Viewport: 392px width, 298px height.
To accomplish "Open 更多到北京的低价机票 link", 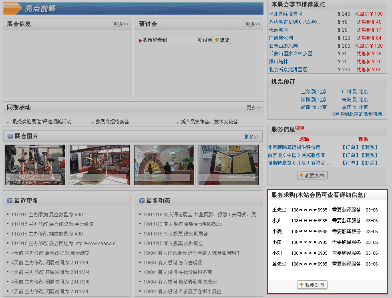I will (356, 114).
